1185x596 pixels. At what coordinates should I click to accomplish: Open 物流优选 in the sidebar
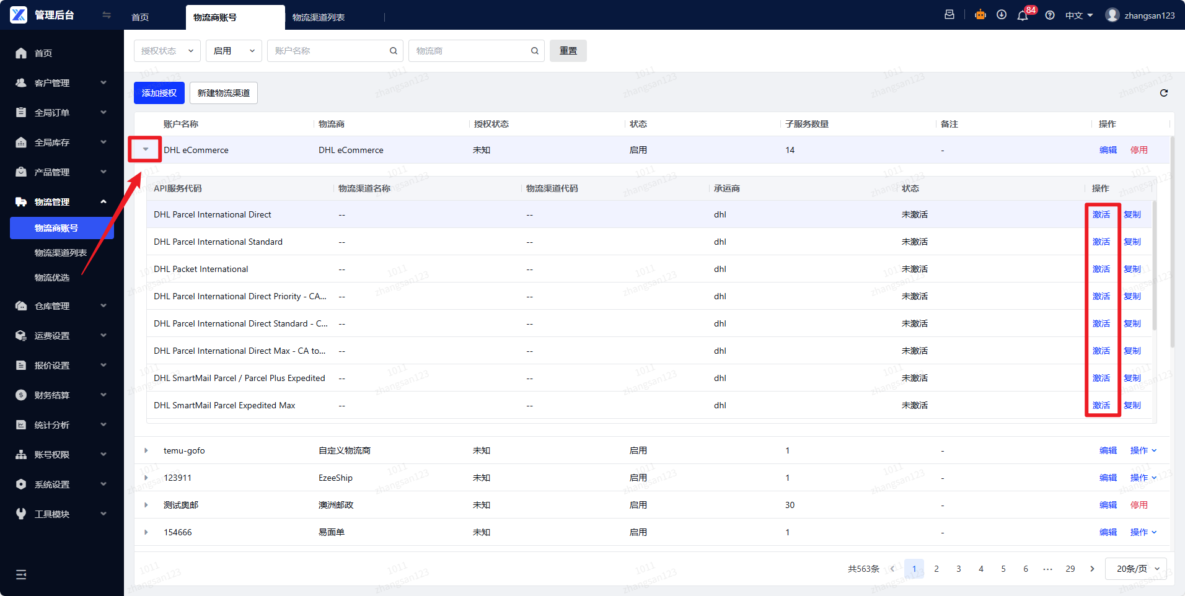(52, 278)
